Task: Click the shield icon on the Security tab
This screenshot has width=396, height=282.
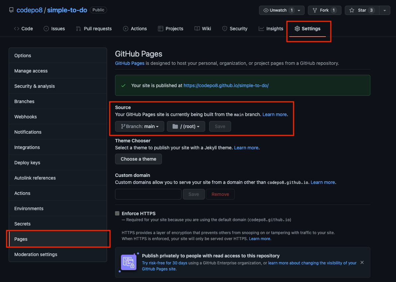Action: (224, 29)
